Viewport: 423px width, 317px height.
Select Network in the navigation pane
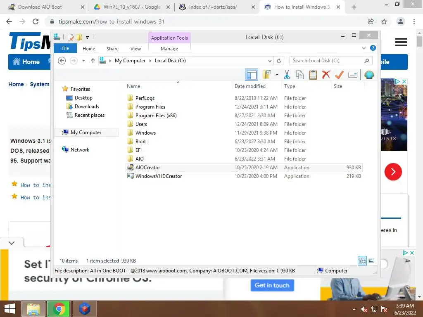coord(80,149)
